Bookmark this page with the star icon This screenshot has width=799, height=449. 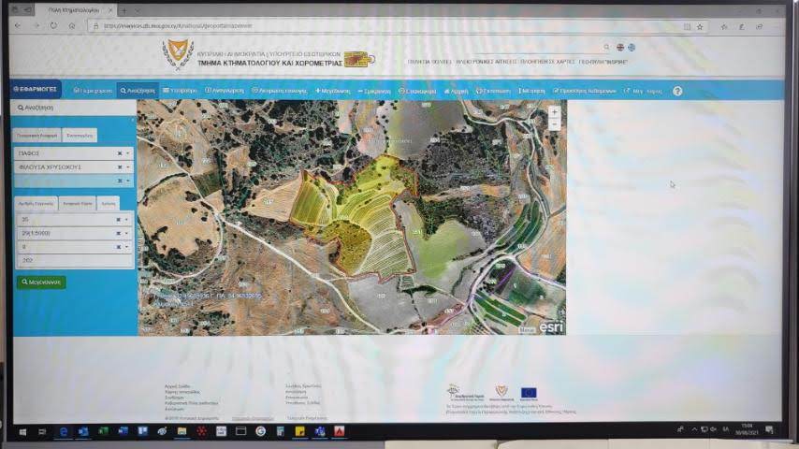[x=700, y=26]
